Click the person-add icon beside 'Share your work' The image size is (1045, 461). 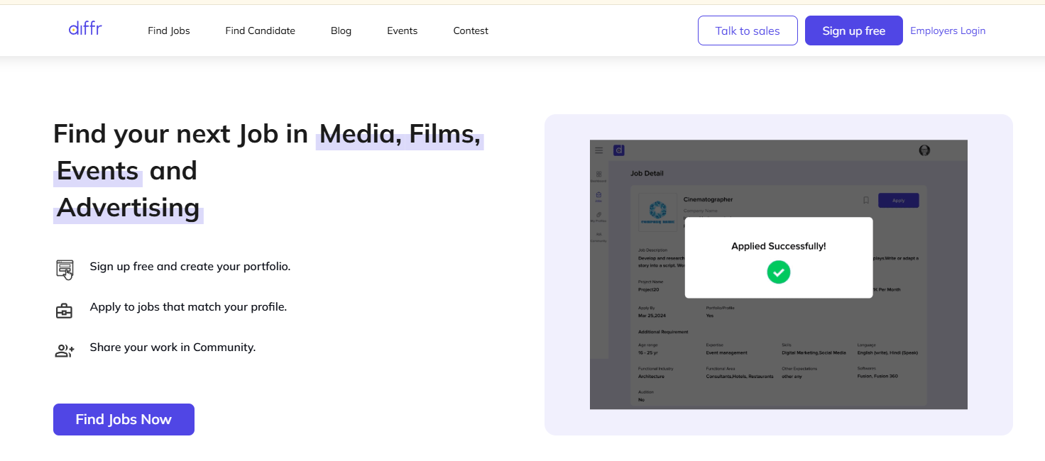(x=64, y=349)
